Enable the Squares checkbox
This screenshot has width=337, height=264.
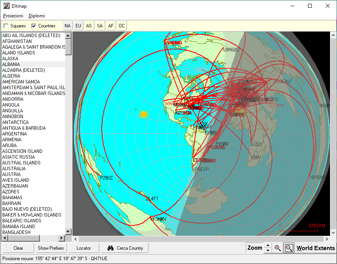[6, 26]
